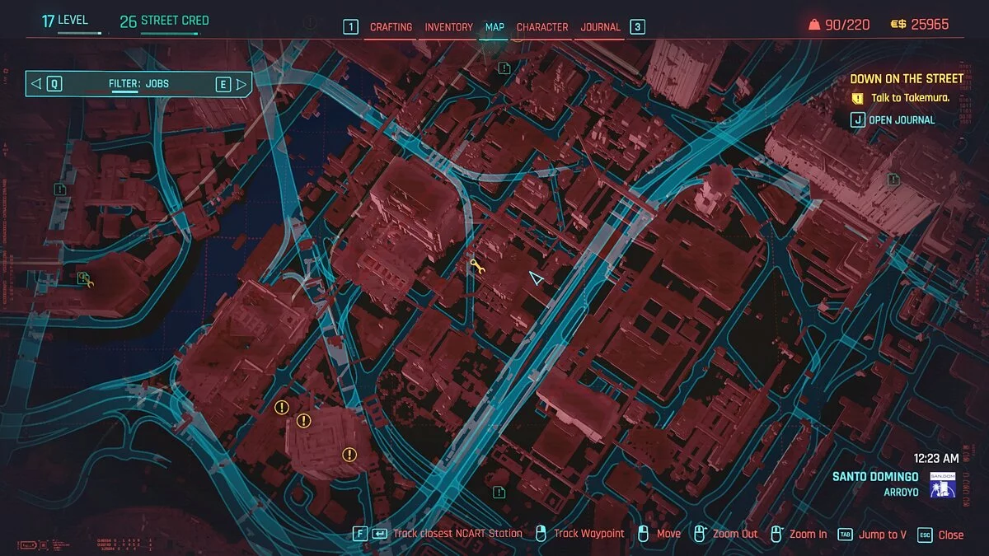The width and height of the screenshot is (989, 556).
Task: Click the 25965 money amount
Action: [931, 25]
